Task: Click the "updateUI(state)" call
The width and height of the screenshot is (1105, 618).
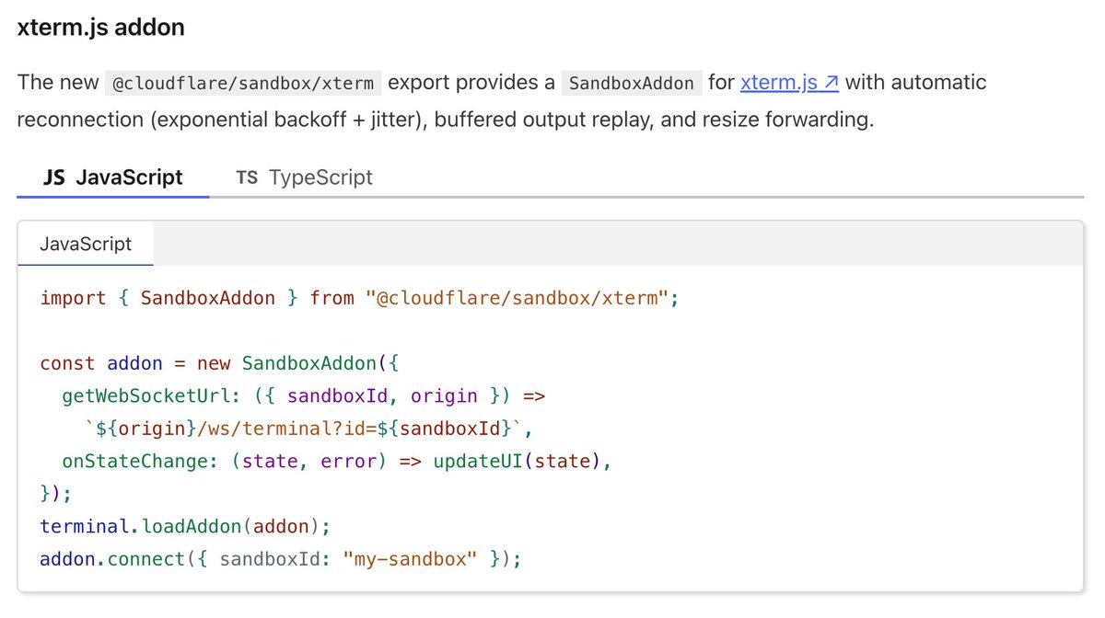Action: click(x=518, y=462)
